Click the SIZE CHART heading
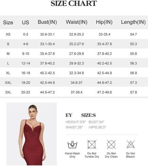 click(74, 3)
